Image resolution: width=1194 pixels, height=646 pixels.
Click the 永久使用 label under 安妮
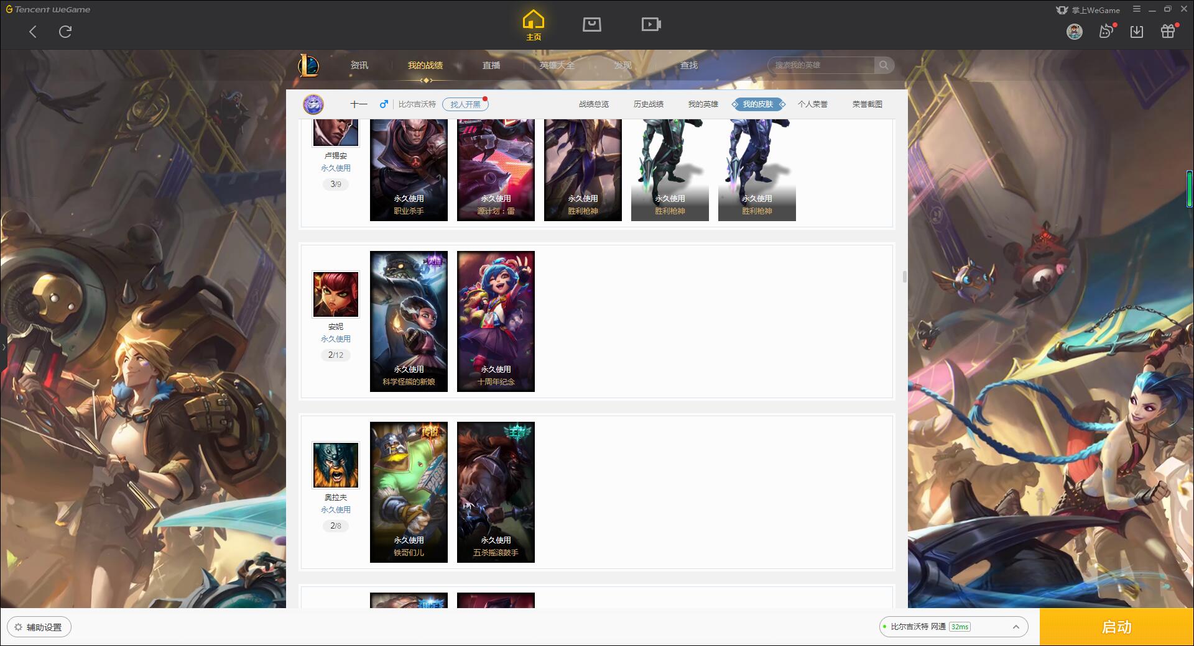click(x=336, y=339)
